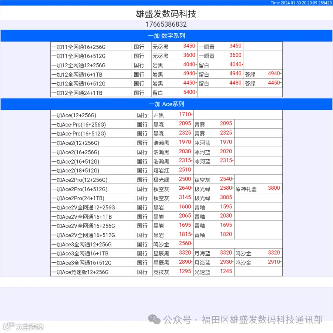333x333 pixels.
Task: Select the model name 一加Ace3全网通16+1TB
Action: pos(80,253)
